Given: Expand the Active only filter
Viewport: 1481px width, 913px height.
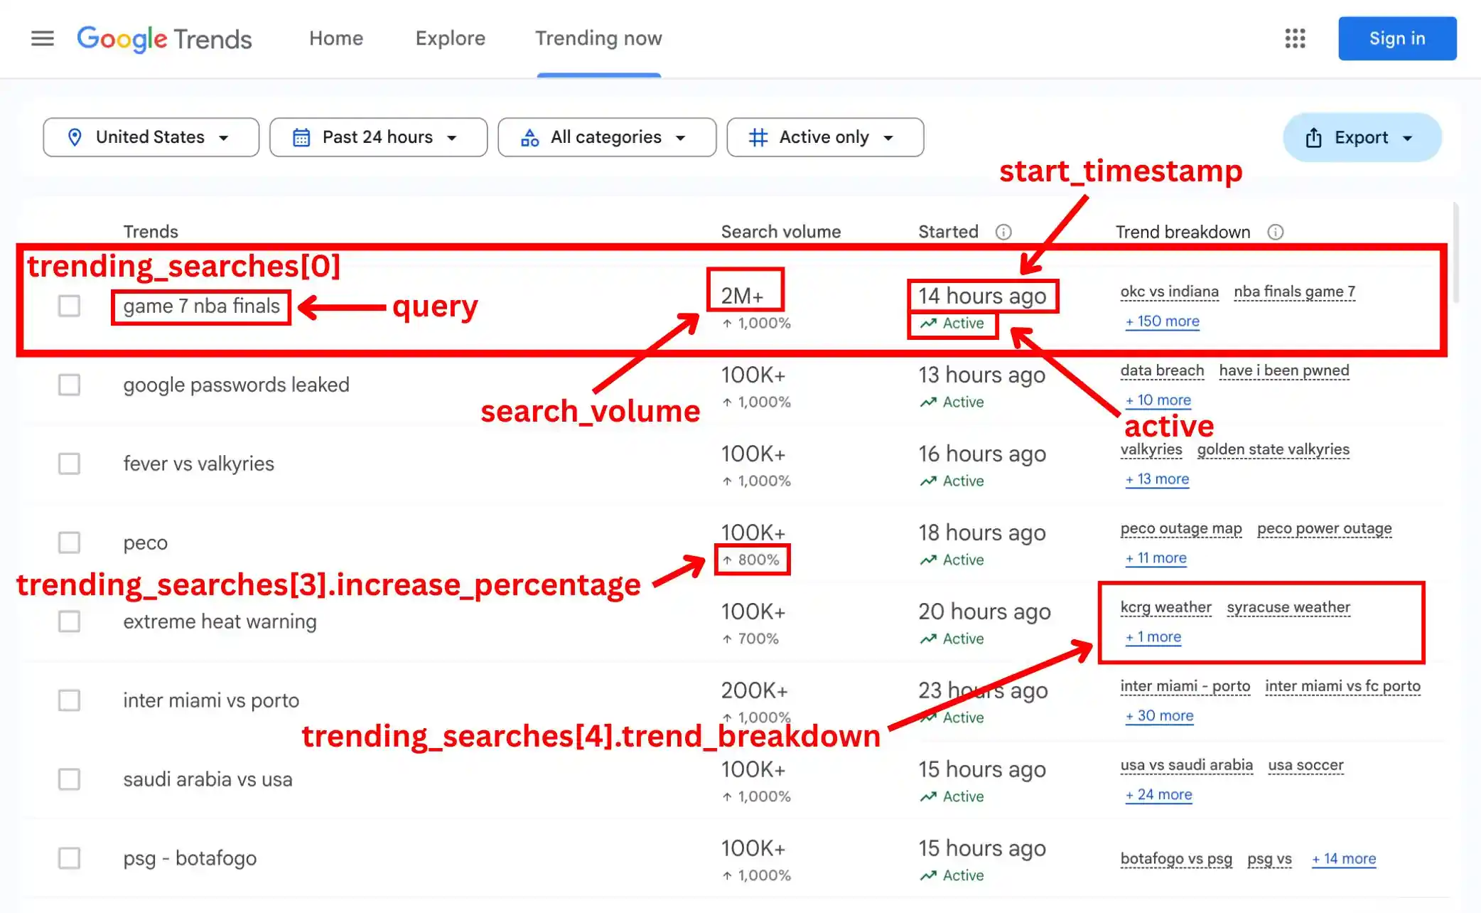Looking at the screenshot, I should (x=825, y=137).
